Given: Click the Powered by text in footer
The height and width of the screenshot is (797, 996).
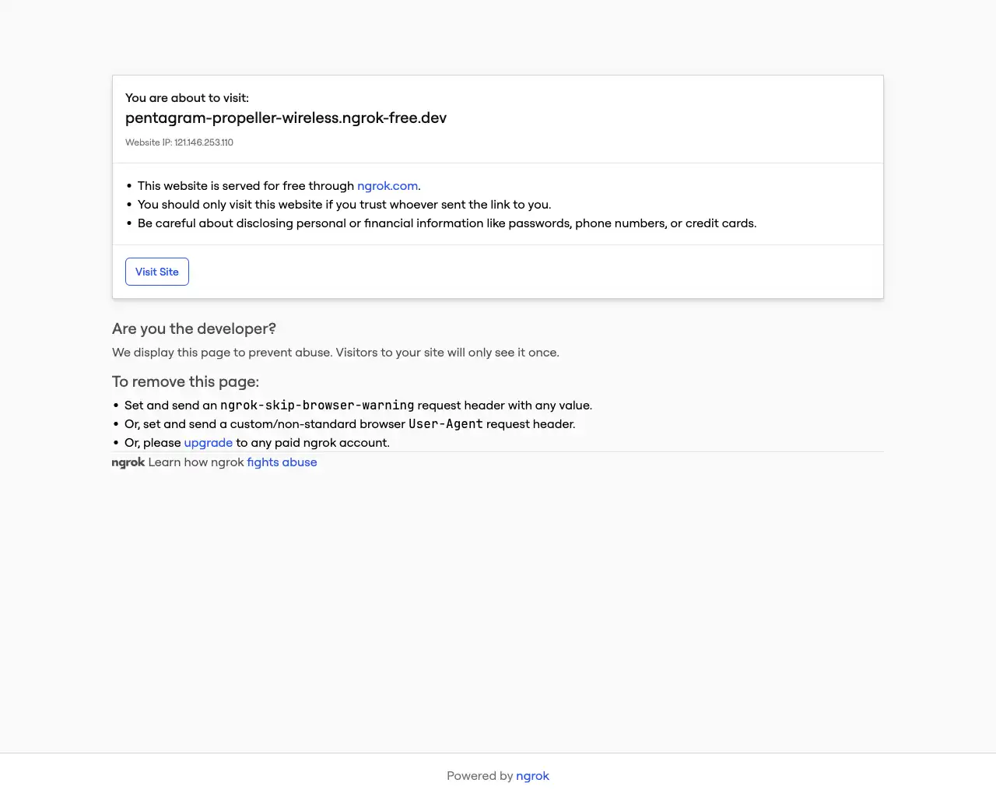Looking at the screenshot, I should click(x=480, y=775).
